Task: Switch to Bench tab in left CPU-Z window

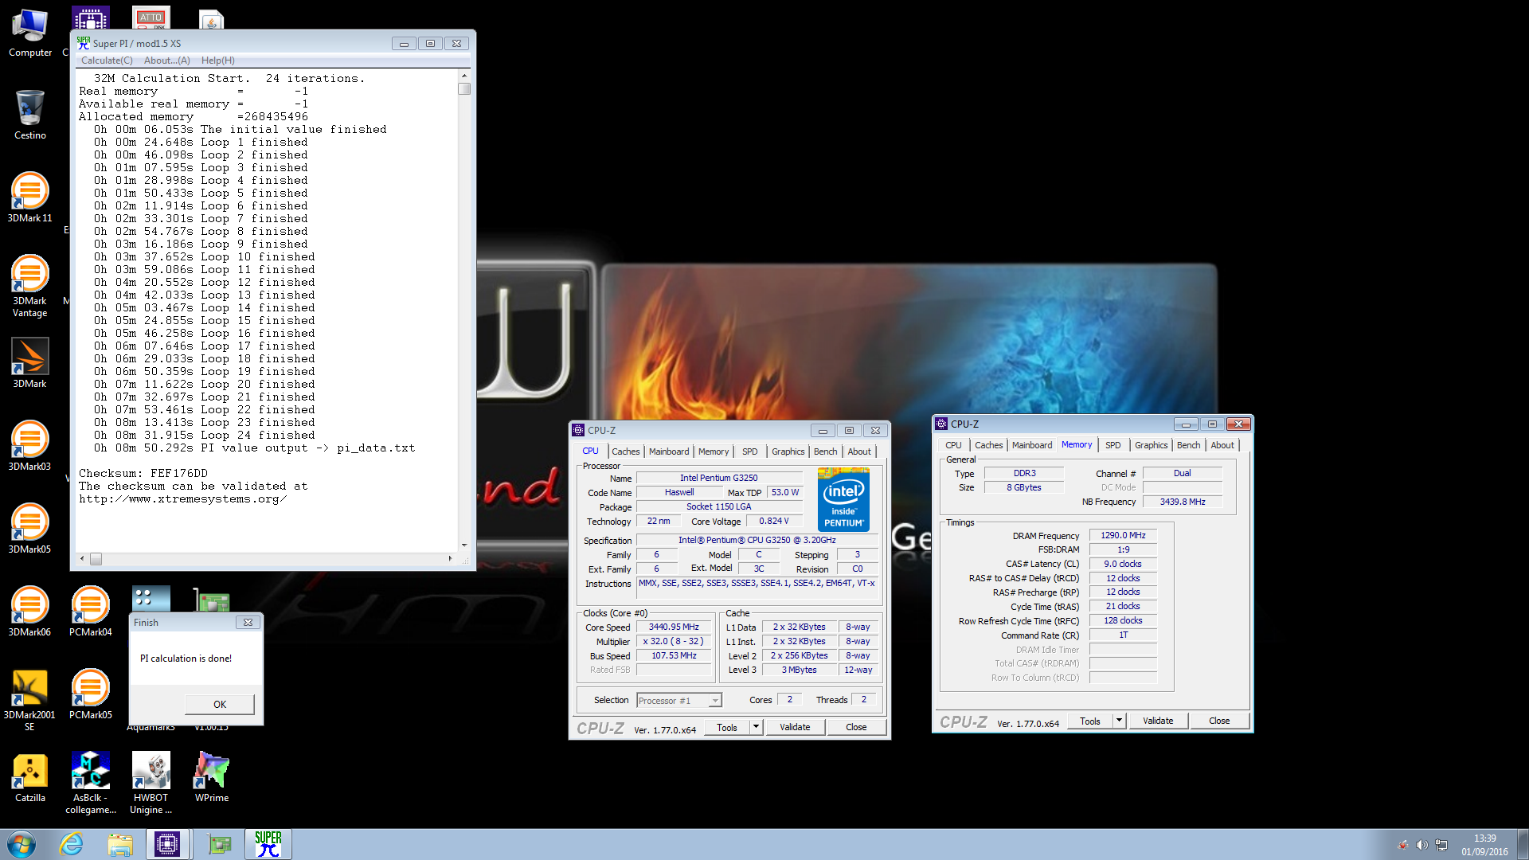Action: tap(825, 451)
